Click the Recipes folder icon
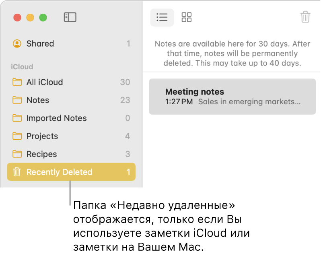This screenshot has height=256, width=321. click(17, 154)
